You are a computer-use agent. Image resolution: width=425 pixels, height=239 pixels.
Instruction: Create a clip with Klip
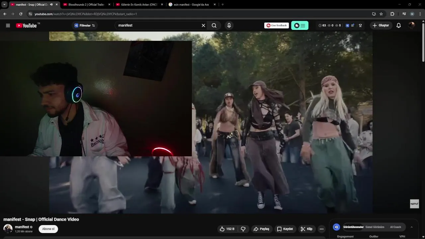pyautogui.click(x=306, y=229)
